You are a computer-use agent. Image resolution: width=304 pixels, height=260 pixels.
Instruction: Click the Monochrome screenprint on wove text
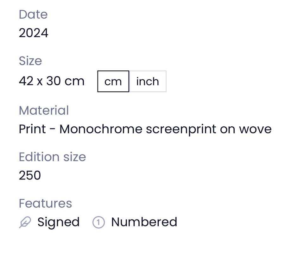[165, 129]
